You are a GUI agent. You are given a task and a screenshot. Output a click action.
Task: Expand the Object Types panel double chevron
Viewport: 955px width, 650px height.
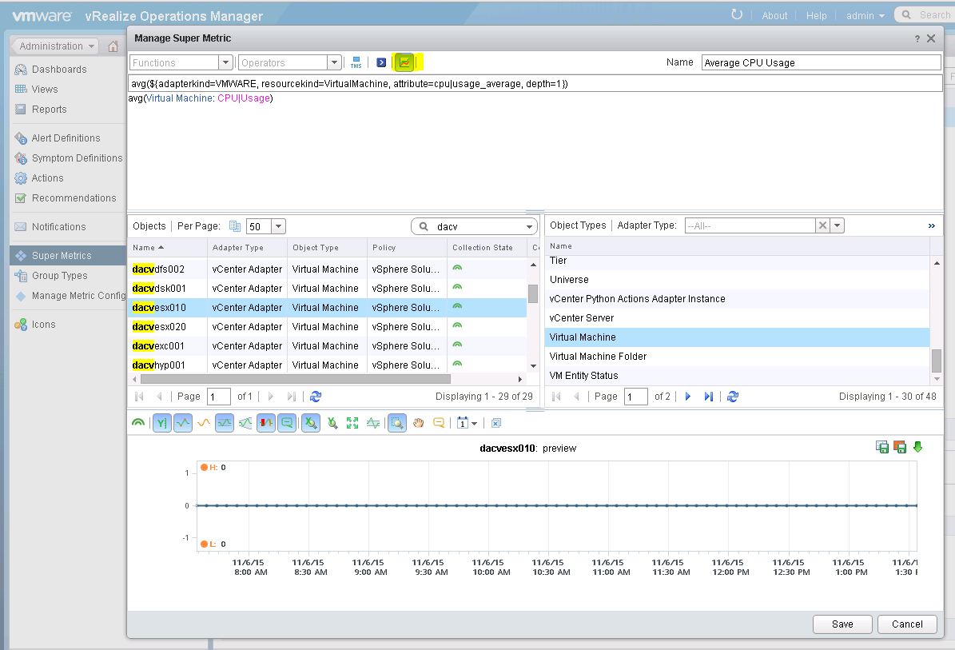[931, 226]
